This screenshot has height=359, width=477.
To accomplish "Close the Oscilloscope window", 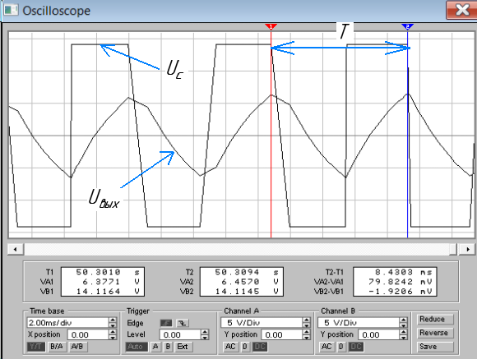I will tap(462, 10).
